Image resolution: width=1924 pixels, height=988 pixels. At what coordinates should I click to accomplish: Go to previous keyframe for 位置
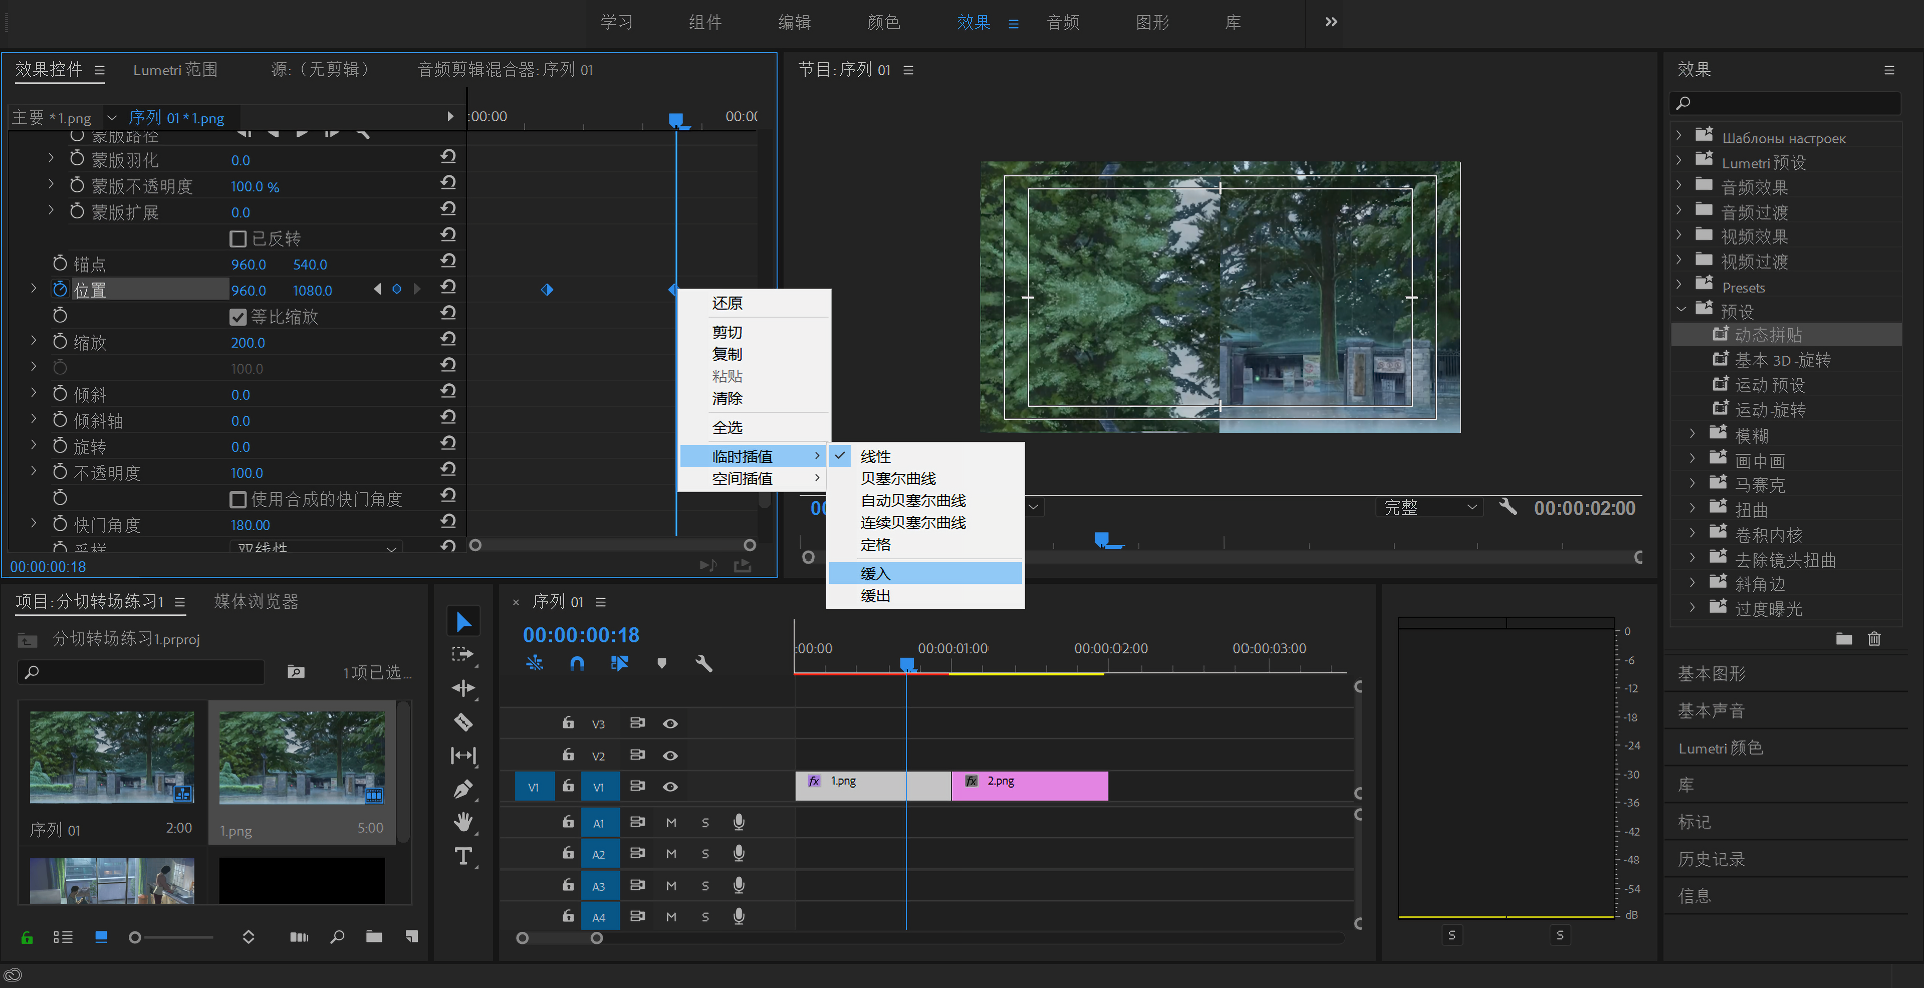(377, 289)
